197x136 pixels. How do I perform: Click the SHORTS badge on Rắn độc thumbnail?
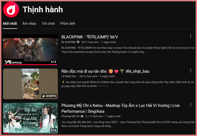(49, 96)
